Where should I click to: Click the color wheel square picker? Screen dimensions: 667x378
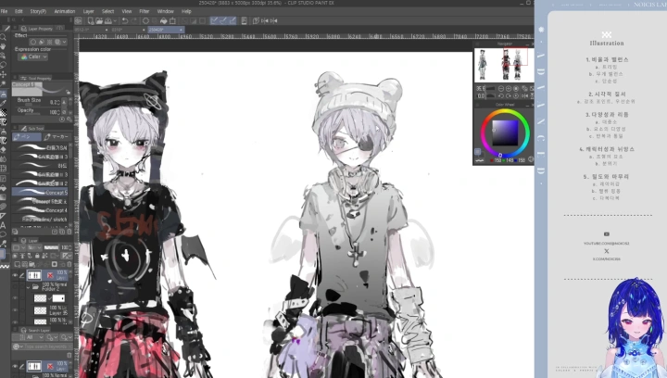coord(505,133)
